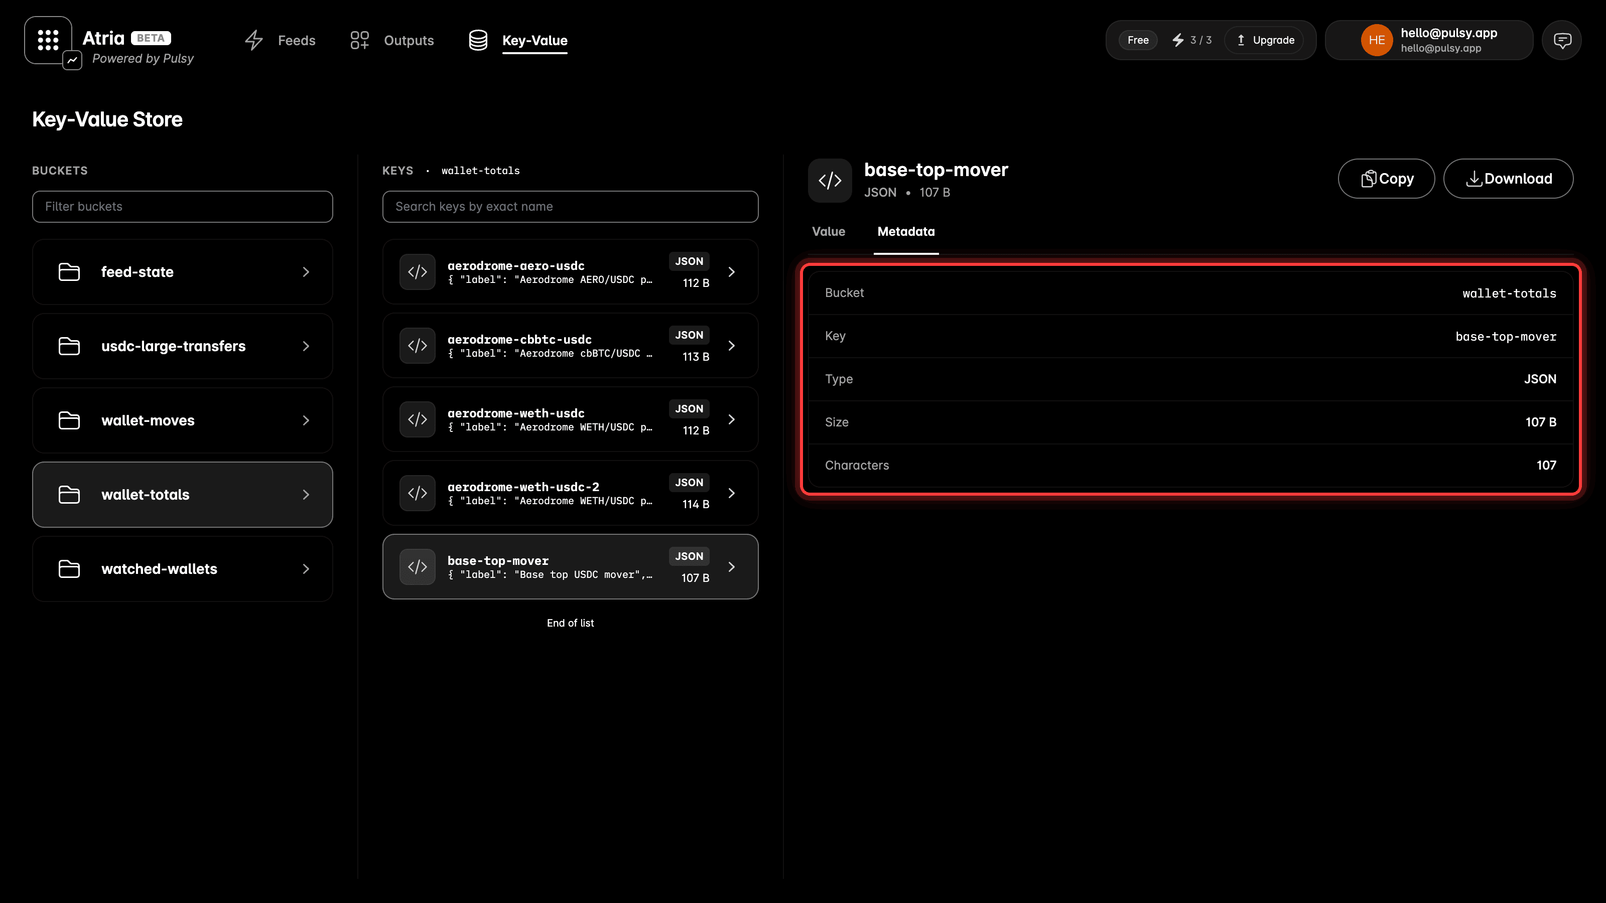Screen dimensions: 1606x903
Task: Click the Powered by Pulsy text
Action: click(x=143, y=58)
